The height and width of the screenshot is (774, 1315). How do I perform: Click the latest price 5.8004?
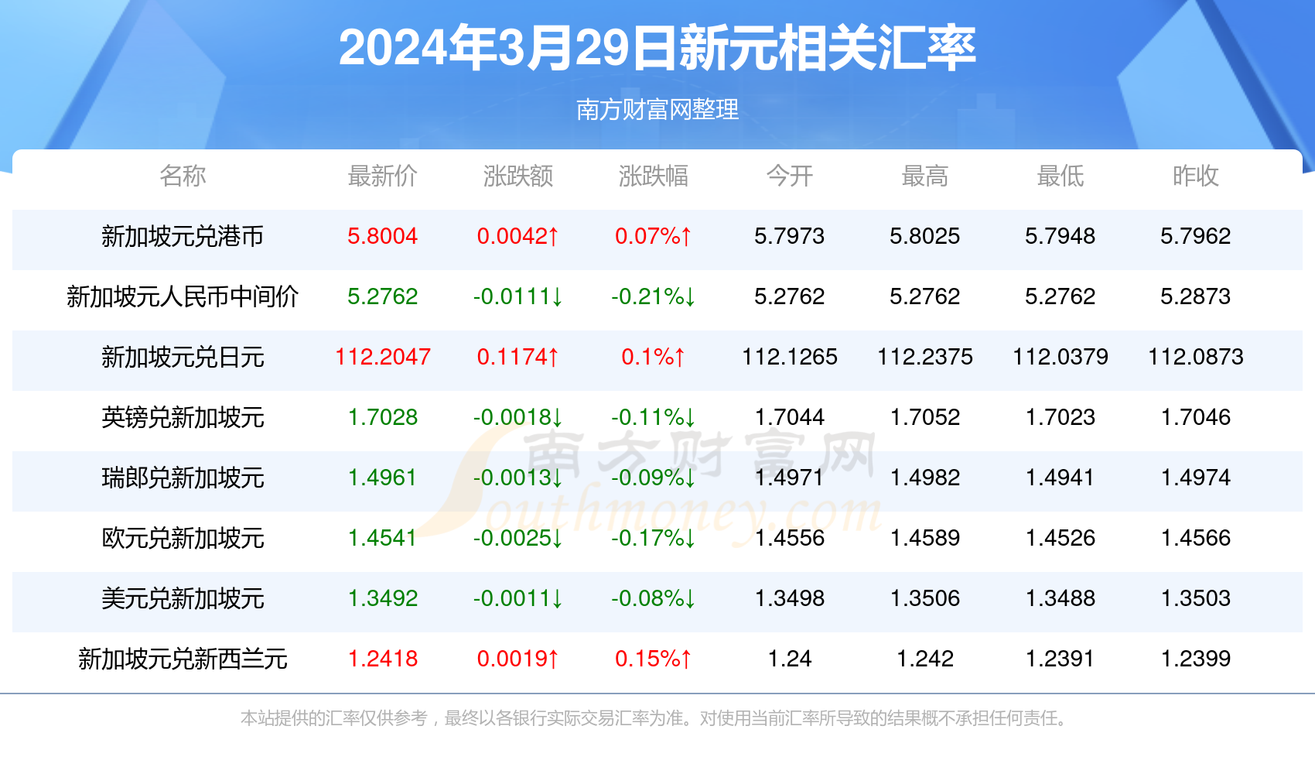tap(383, 236)
